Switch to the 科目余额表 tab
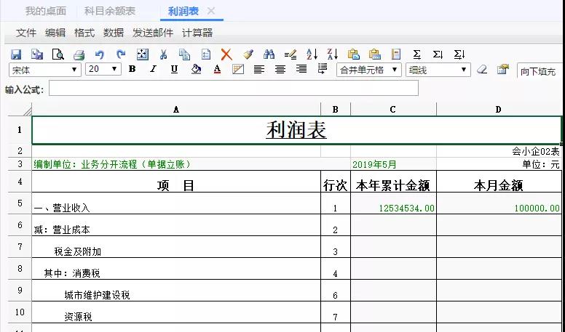565x332 pixels. click(x=110, y=11)
